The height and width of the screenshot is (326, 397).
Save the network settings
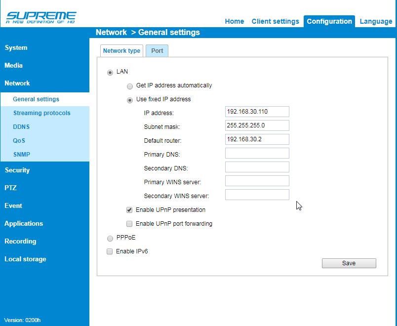point(349,263)
